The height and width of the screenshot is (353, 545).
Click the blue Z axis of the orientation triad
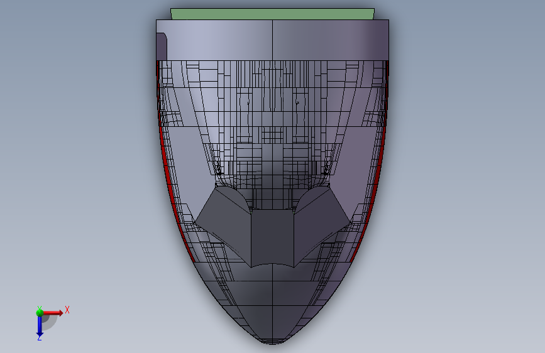(40, 327)
